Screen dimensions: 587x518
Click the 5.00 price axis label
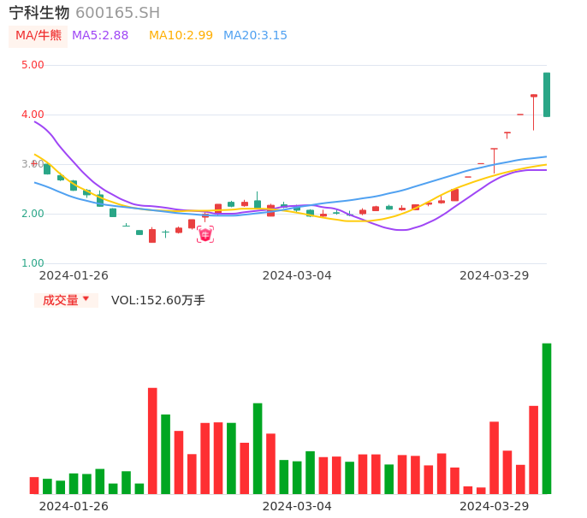coord(33,65)
